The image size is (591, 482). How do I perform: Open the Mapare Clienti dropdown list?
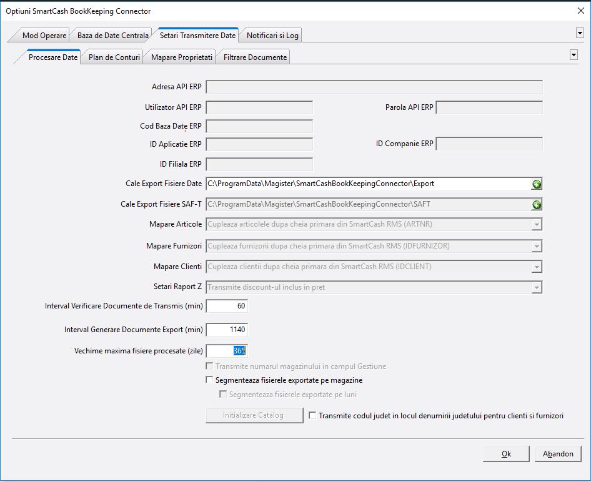tap(537, 267)
